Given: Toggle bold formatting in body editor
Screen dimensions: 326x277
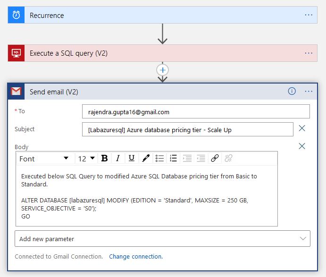Looking at the screenshot, I should pos(105,159).
